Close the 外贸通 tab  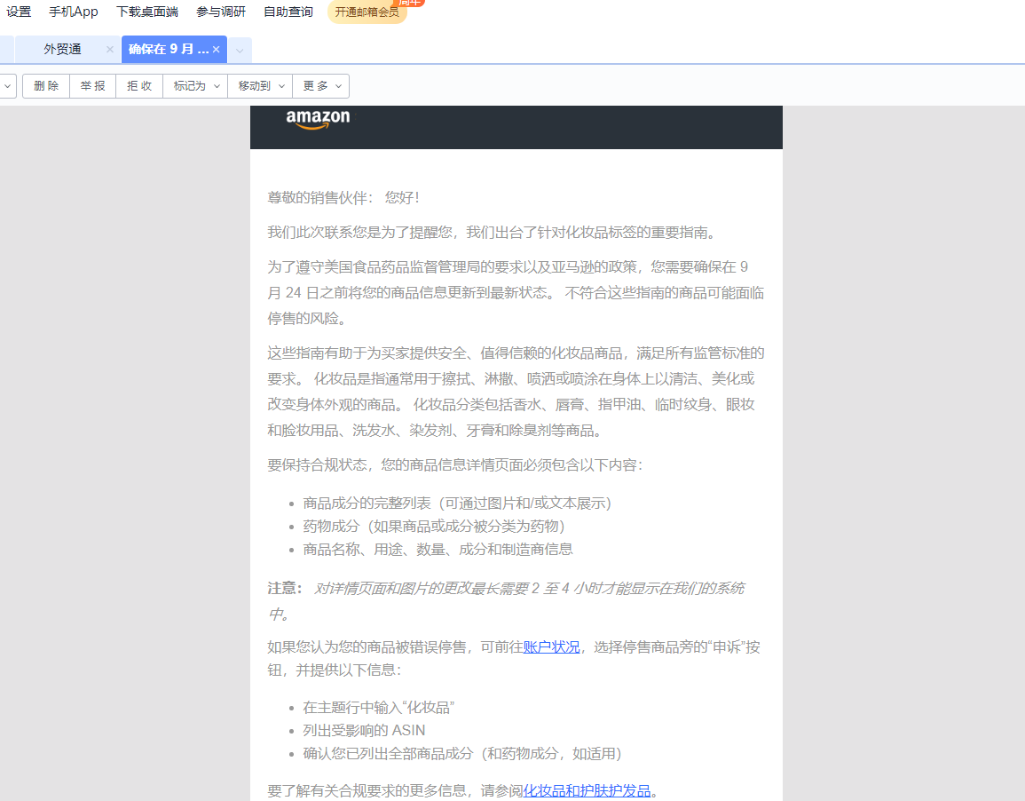tap(110, 49)
